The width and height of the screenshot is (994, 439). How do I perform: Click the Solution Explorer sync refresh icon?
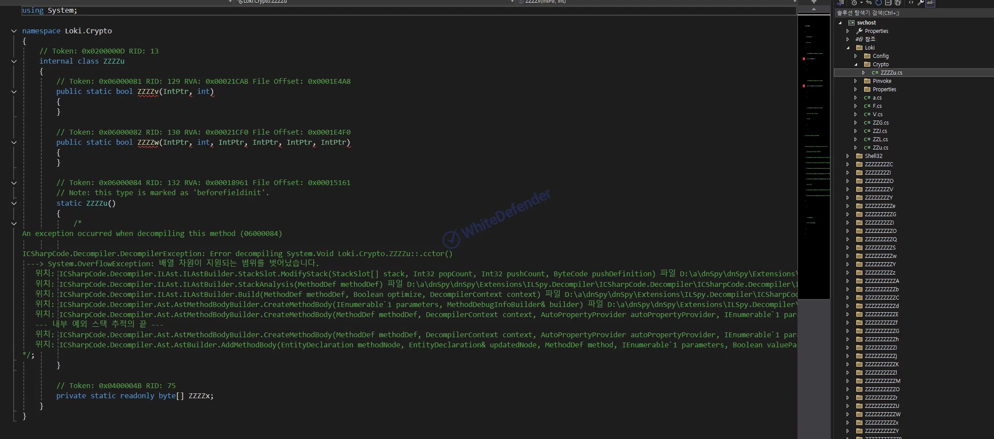pyautogui.click(x=879, y=3)
